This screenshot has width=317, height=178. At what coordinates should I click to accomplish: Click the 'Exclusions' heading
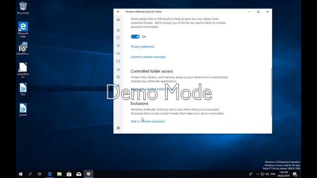[x=139, y=103]
